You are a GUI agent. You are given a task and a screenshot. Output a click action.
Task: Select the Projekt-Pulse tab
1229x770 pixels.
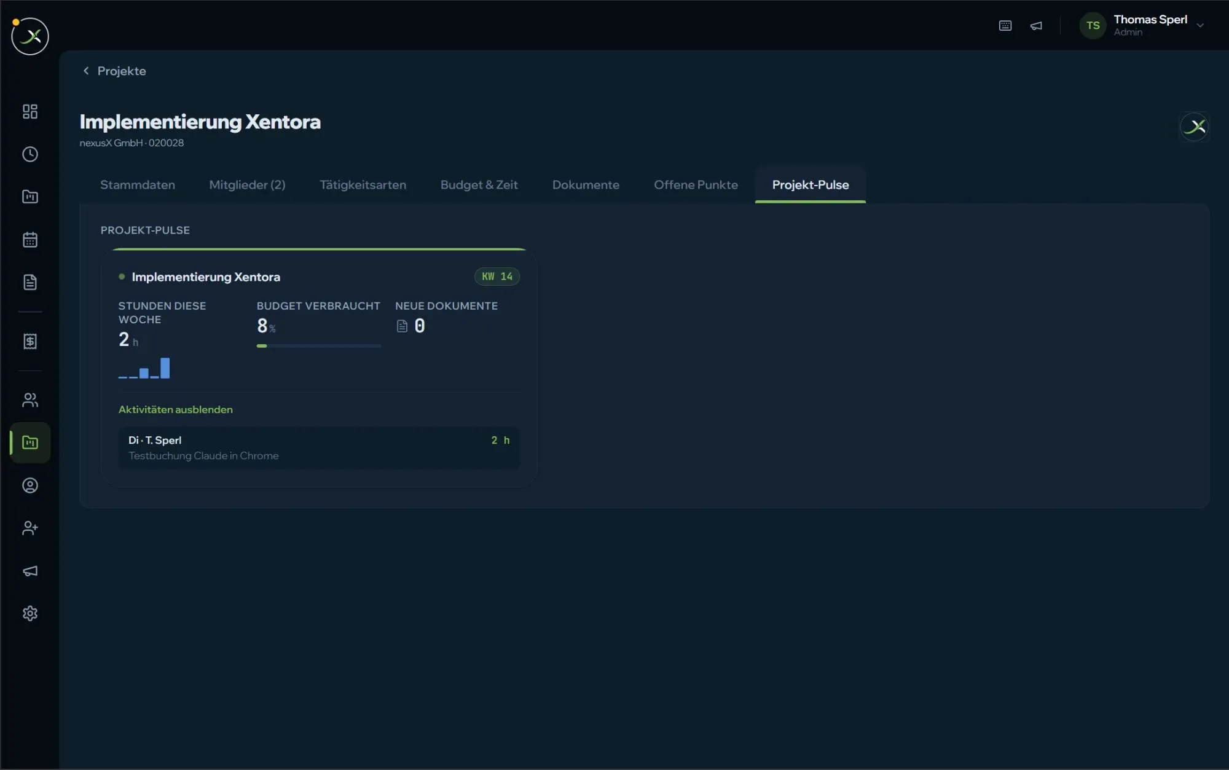click(x=811, y=185)
